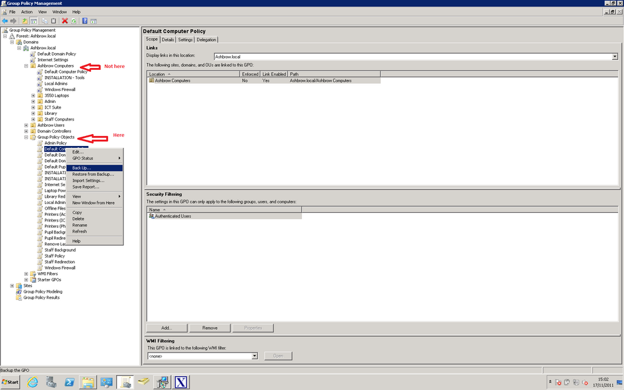Open the WMI filter dropdown

pos(255,356)
